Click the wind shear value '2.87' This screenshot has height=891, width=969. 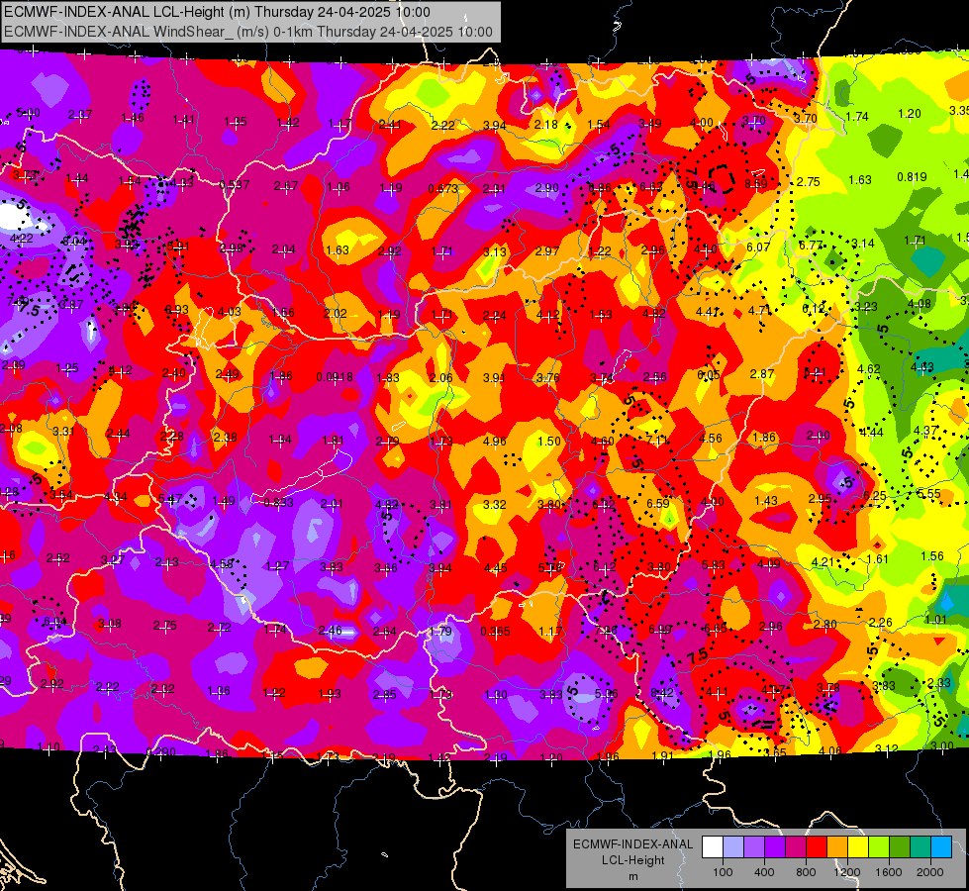(762, 373)
